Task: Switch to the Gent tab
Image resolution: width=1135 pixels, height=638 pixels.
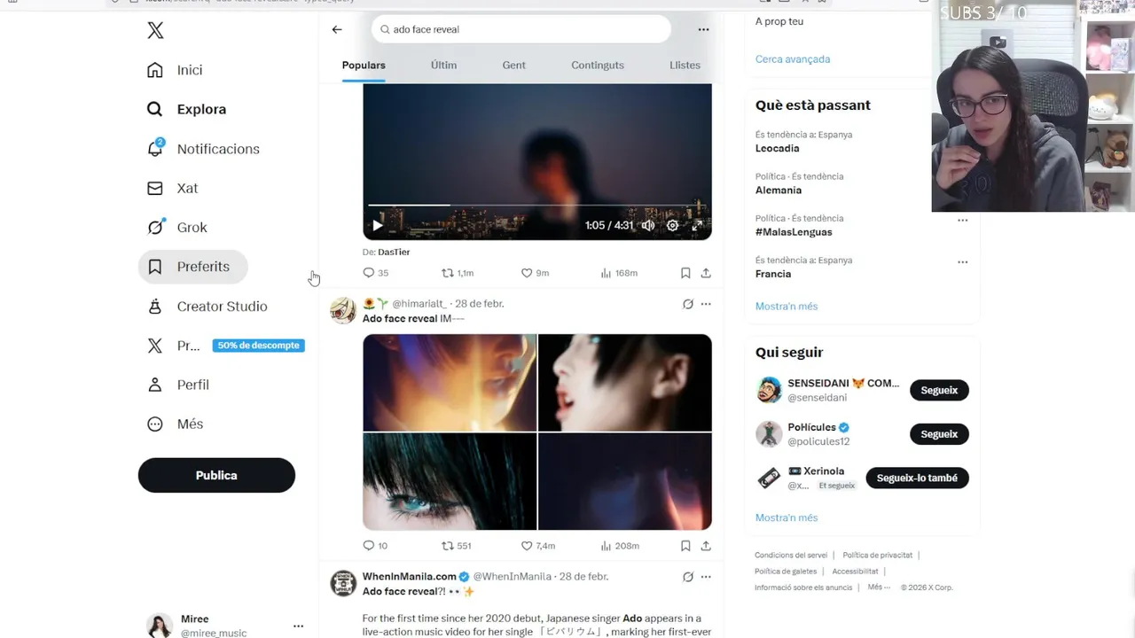Action: 514,65
